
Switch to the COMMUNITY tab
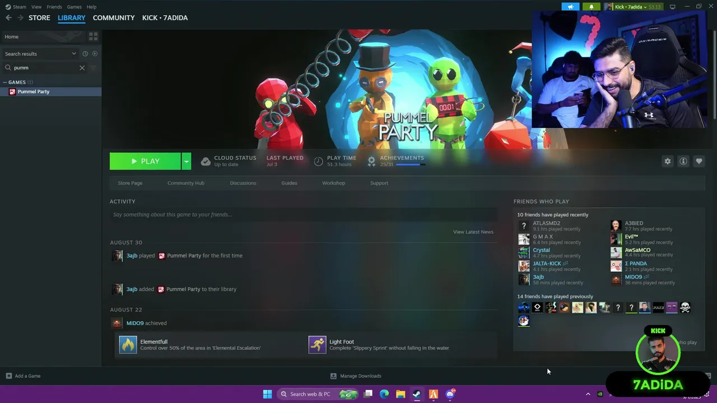coord(114,18)
